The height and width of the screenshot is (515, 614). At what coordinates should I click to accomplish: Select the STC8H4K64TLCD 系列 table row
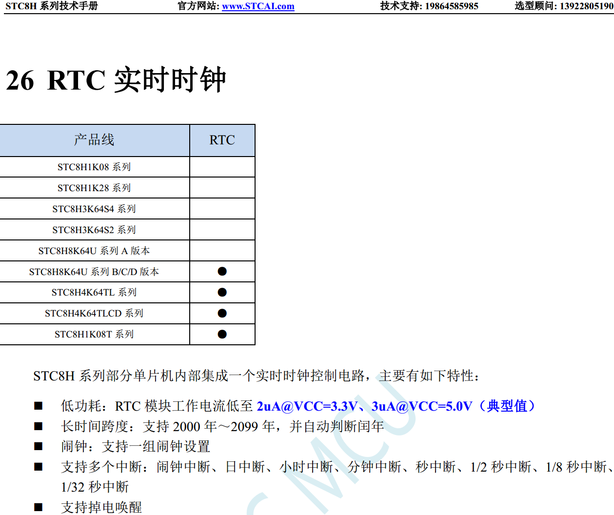pyautogui.click(x=127, y=313)
